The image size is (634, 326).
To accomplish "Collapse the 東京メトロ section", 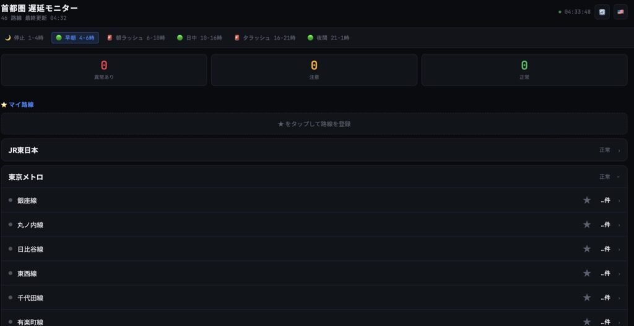I will point(618,177).
